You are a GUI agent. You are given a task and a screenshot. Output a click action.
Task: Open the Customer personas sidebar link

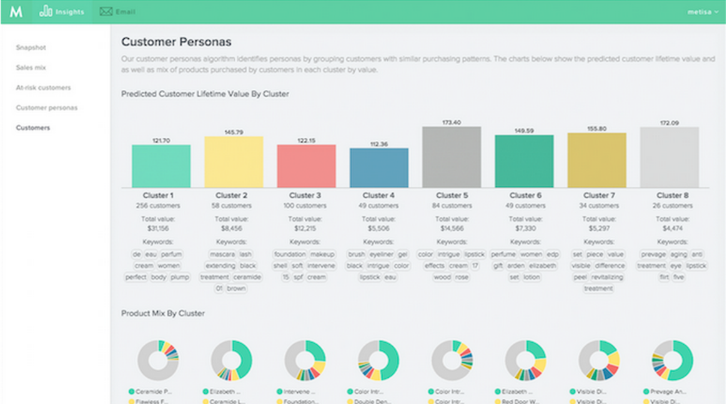pos(47,108)
